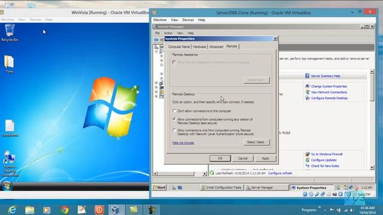Viewport: 383px width, 215px height.
Task: Switch to Initial Configuration Tasks taskbar button
Action: click(221, 188)
